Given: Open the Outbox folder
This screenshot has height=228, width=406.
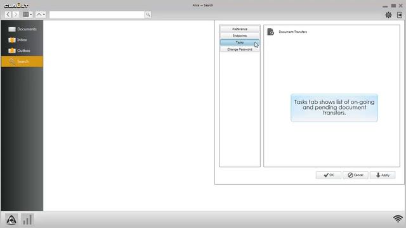Looking at the screenshot, I should coord(22,51).
